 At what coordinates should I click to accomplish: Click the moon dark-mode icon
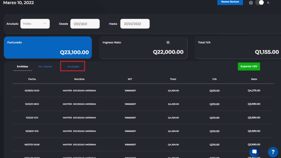[269, 2]
